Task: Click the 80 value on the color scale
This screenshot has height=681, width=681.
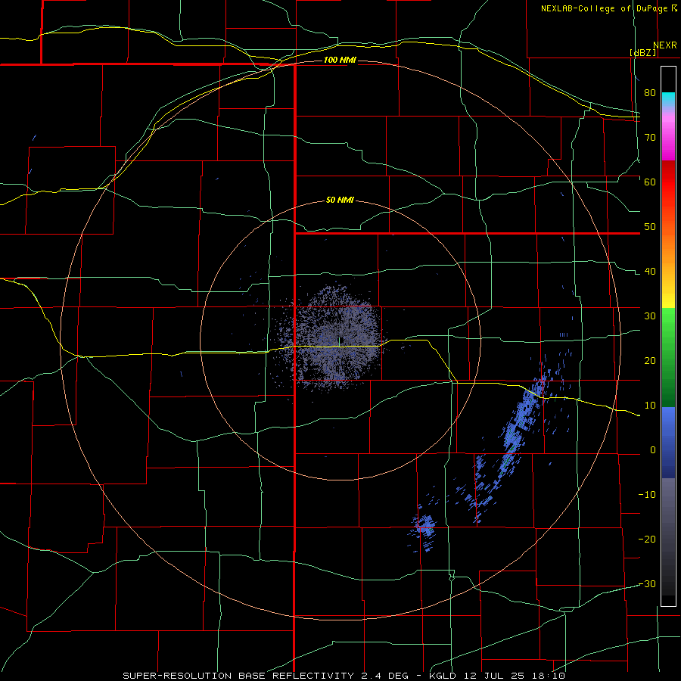Action: [650, 92]
